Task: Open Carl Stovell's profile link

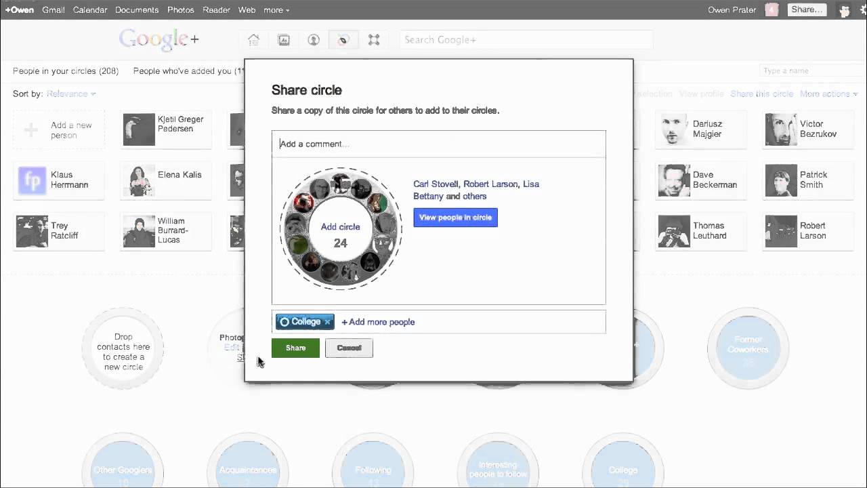Action: pos(436,184)
